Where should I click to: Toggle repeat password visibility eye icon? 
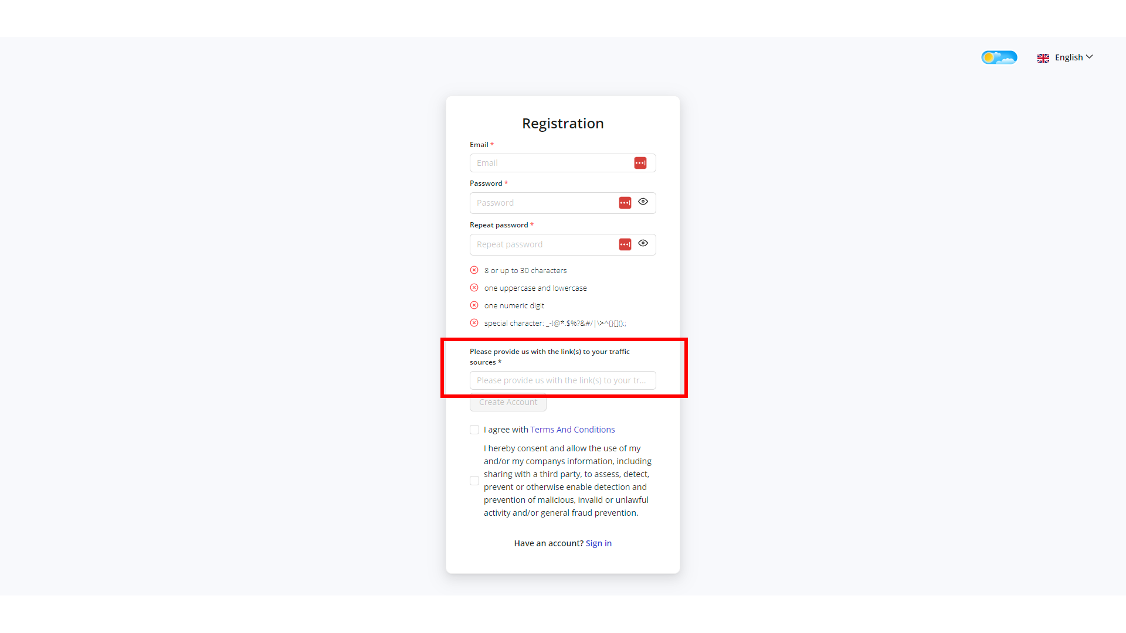(x=643, y=243)
